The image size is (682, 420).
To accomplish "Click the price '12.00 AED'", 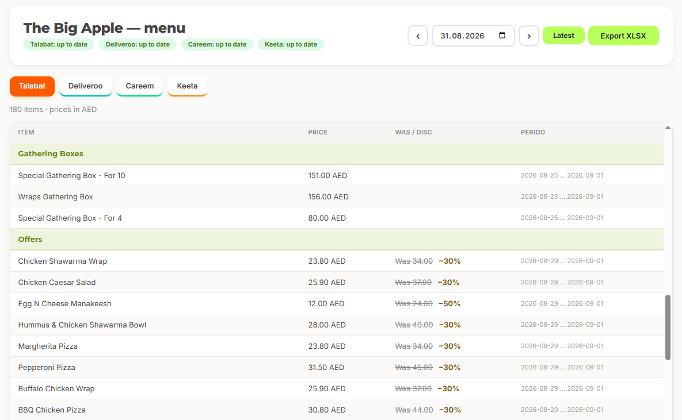I will 326,303.
